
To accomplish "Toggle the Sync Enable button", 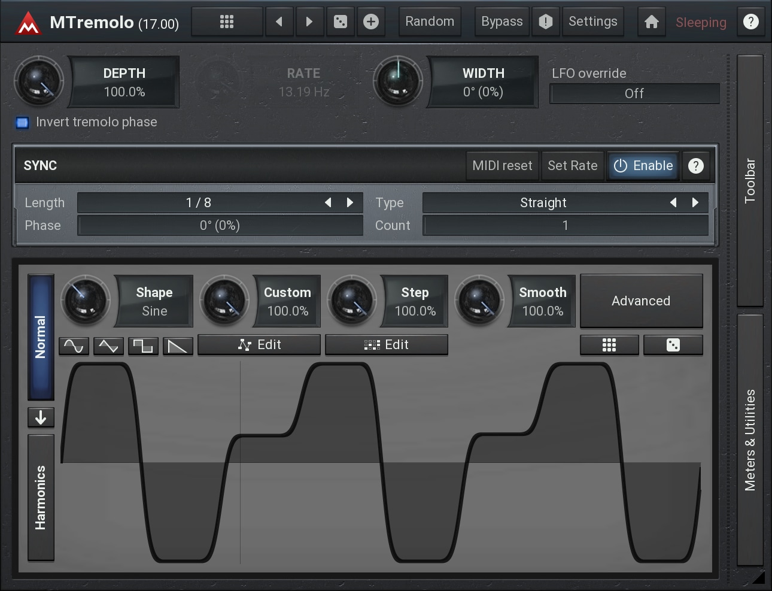I will tap(643, 166).
